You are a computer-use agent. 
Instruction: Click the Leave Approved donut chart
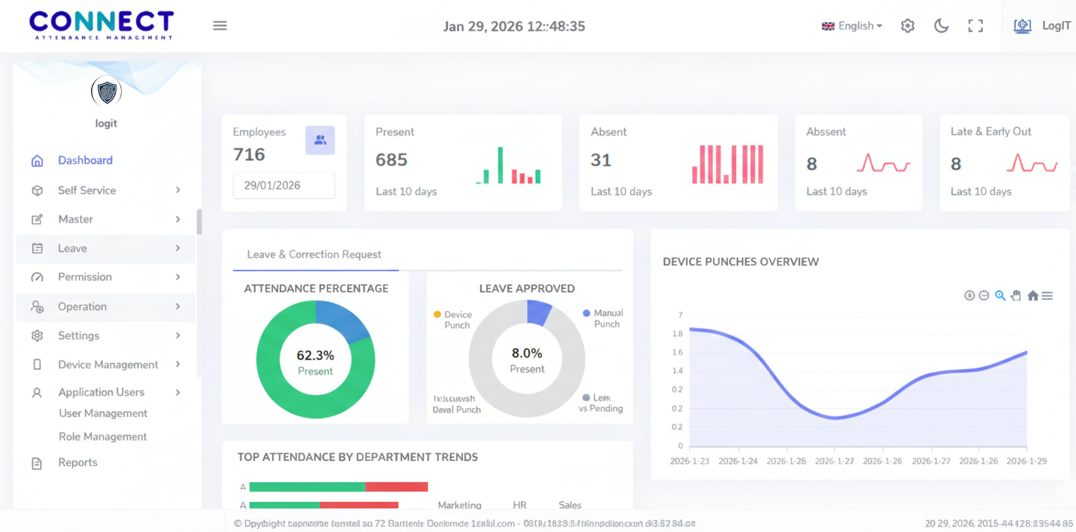pyautogui.click(x=527, y=359)
